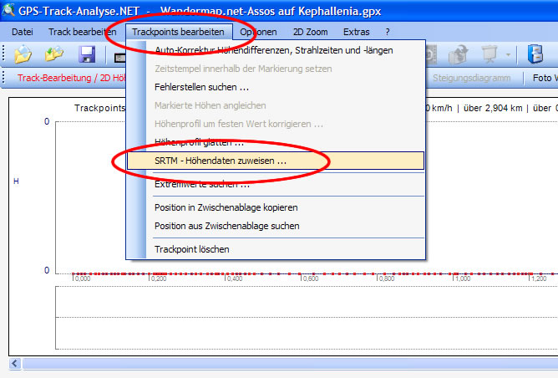
Task: Open the Datei menu
Action: [23, 31]
